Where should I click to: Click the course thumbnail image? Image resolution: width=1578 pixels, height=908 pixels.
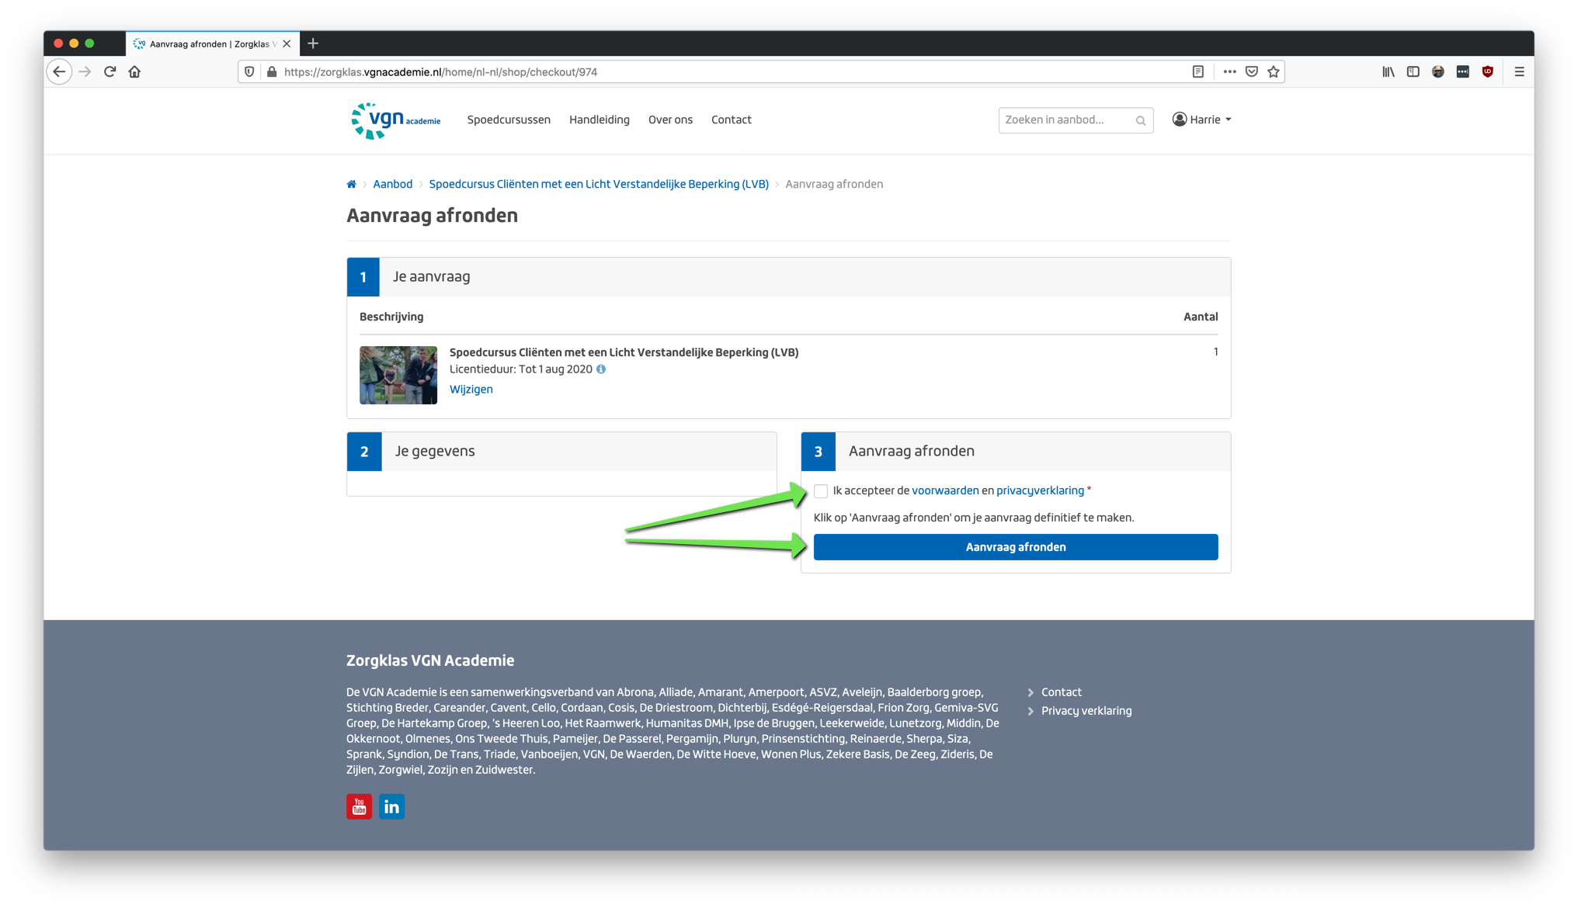398,375
